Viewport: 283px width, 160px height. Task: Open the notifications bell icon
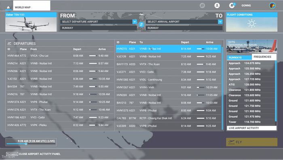tap(232, 5)
